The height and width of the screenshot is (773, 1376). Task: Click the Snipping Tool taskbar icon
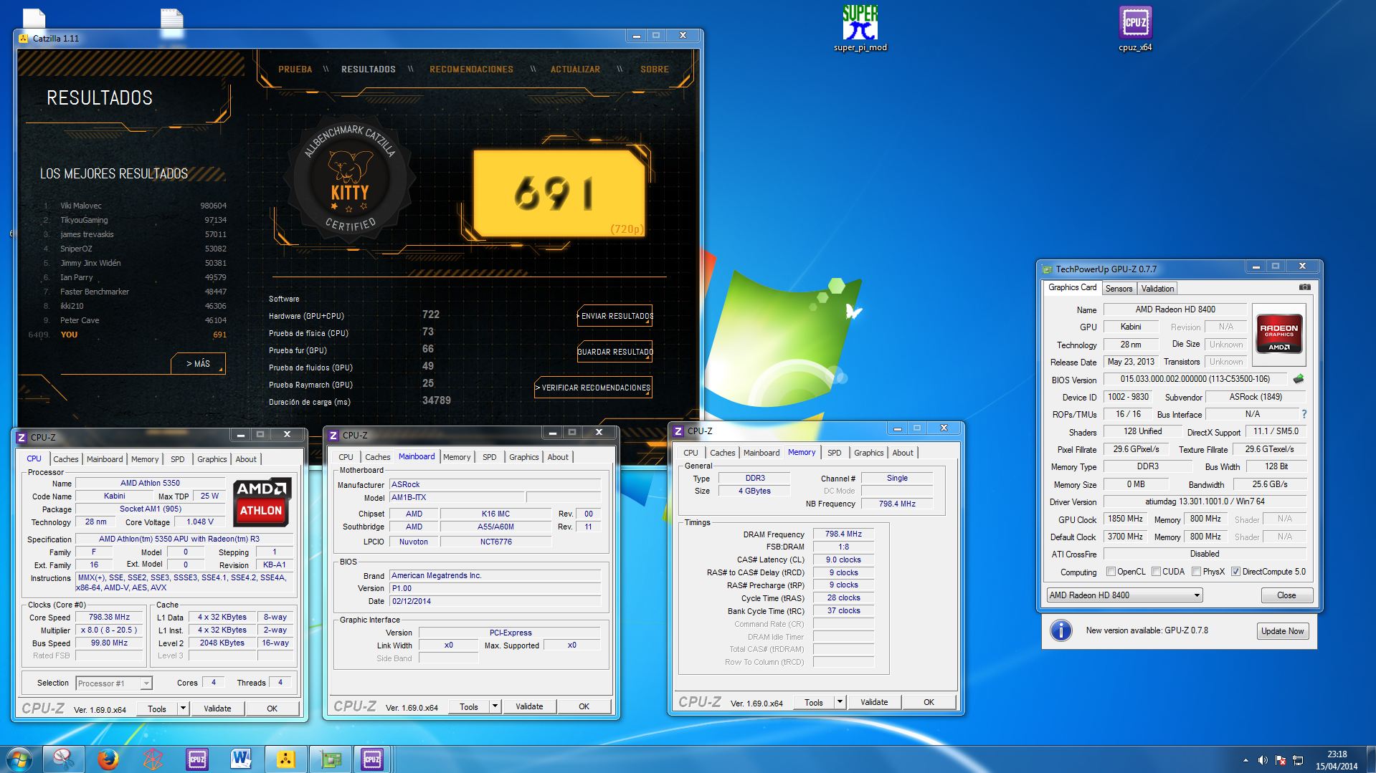coord(64,759)
